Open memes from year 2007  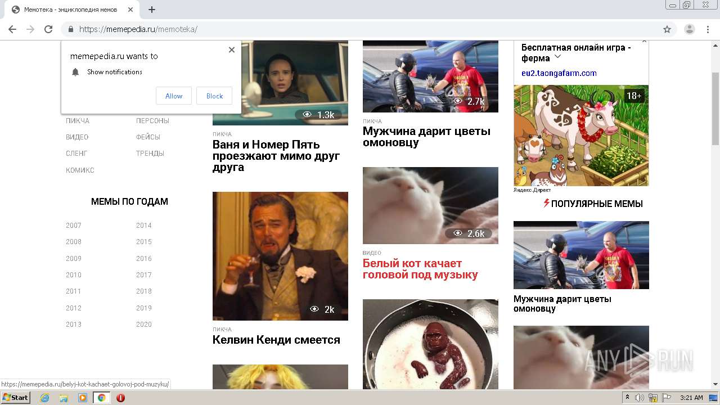pos(74,226)
